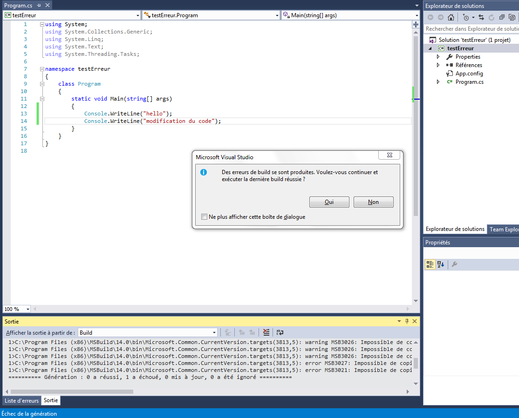Viewport: 519px width, 418px height.
Task: Open the 'Afficher la sortie à partir de' dropdown
Action: [x=214, y=332]
